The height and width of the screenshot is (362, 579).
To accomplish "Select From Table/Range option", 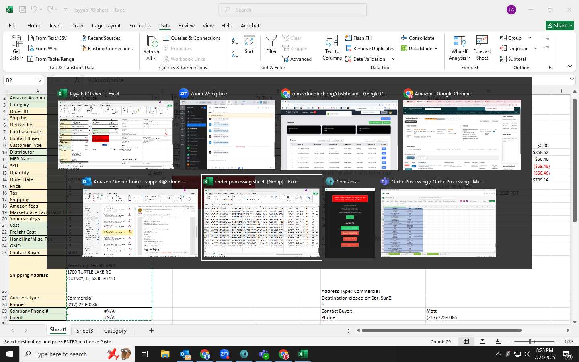I will pyautogui.click(x=51, y=59).
